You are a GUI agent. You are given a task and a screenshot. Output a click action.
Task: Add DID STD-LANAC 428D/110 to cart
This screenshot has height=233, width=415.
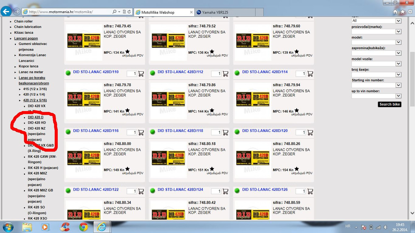pyautogui.click(x=141, y=74)
